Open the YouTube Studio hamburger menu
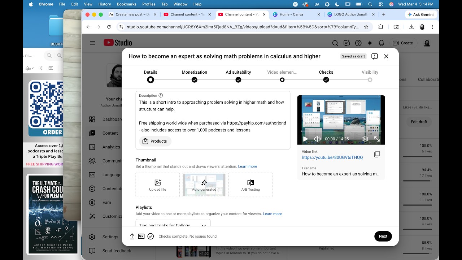The image size is (462, 260). (93, 43)
